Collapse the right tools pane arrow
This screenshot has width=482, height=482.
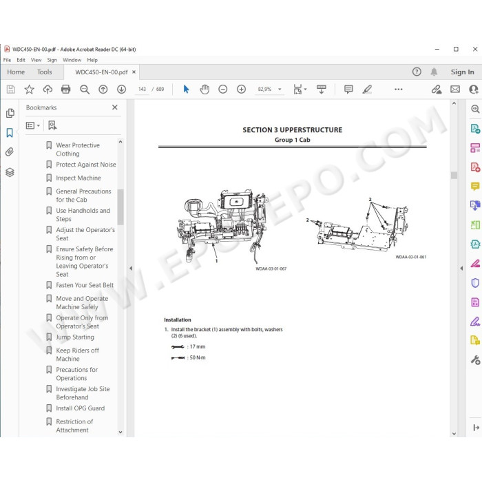(461, 268)
